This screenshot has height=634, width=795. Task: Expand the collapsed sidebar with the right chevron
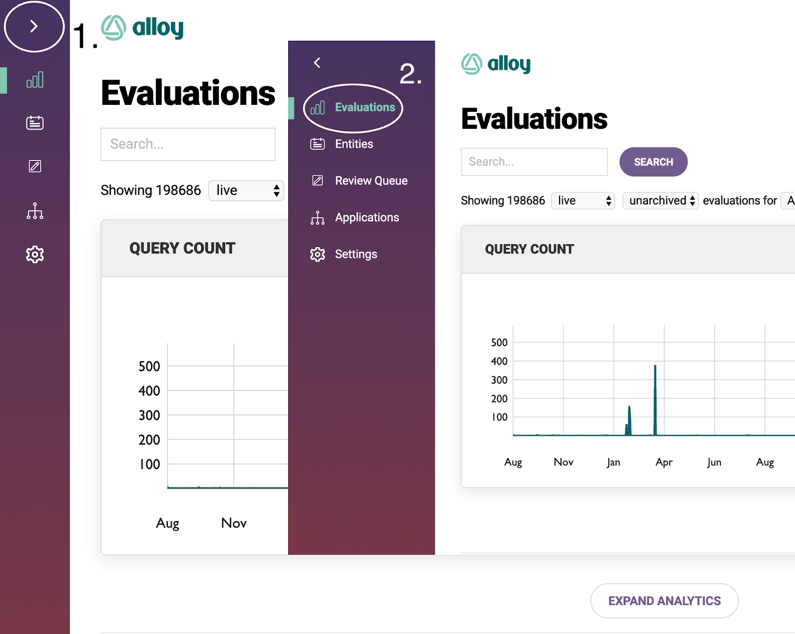pyautogui.click(x=34, y=26)
